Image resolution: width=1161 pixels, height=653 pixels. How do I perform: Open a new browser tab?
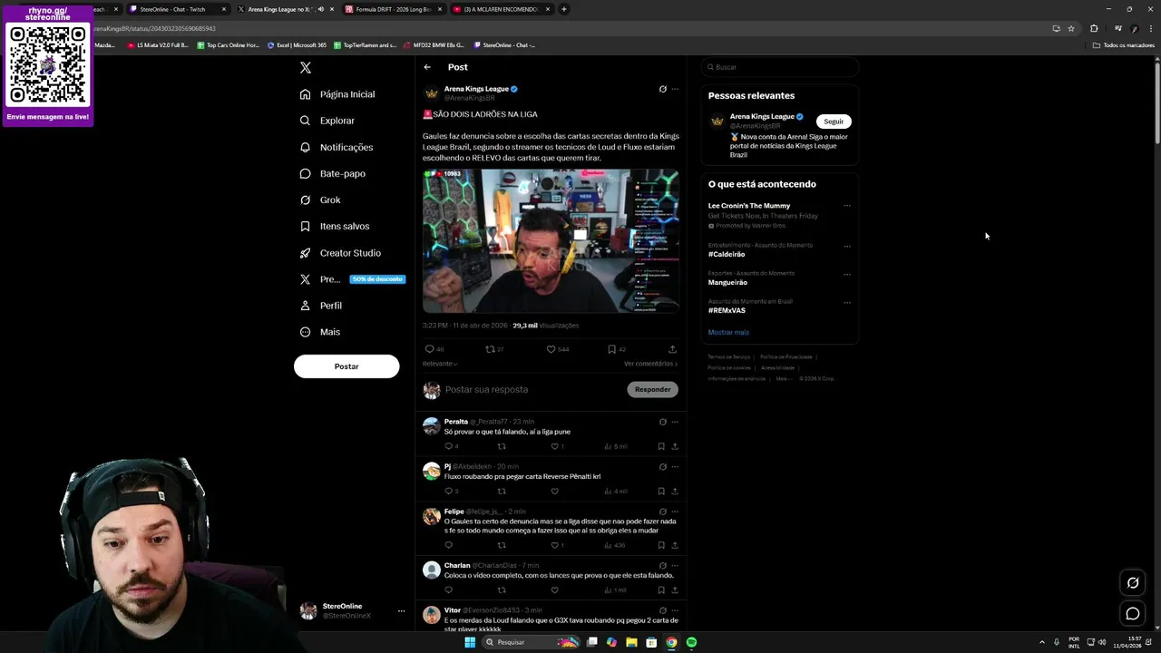tap(564, 9)
